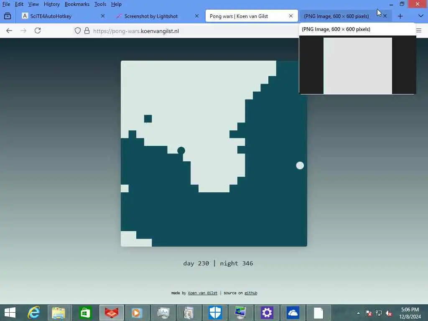
Task: Expand the list all tabs chevron
Action: (420, 16)
